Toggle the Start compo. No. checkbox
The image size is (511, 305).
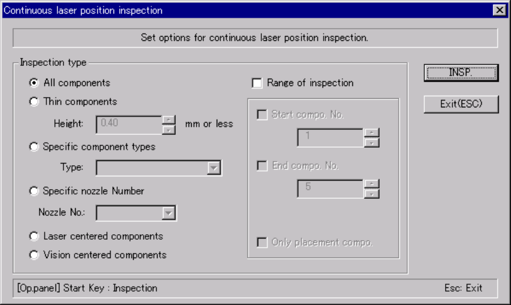[x=263, y=115]
